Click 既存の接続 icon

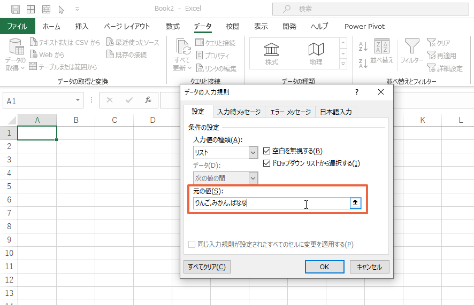pyautogui.click(x=110, y=54)
